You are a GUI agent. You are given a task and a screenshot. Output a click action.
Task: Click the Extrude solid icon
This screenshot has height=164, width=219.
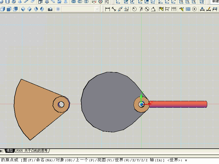40,2
